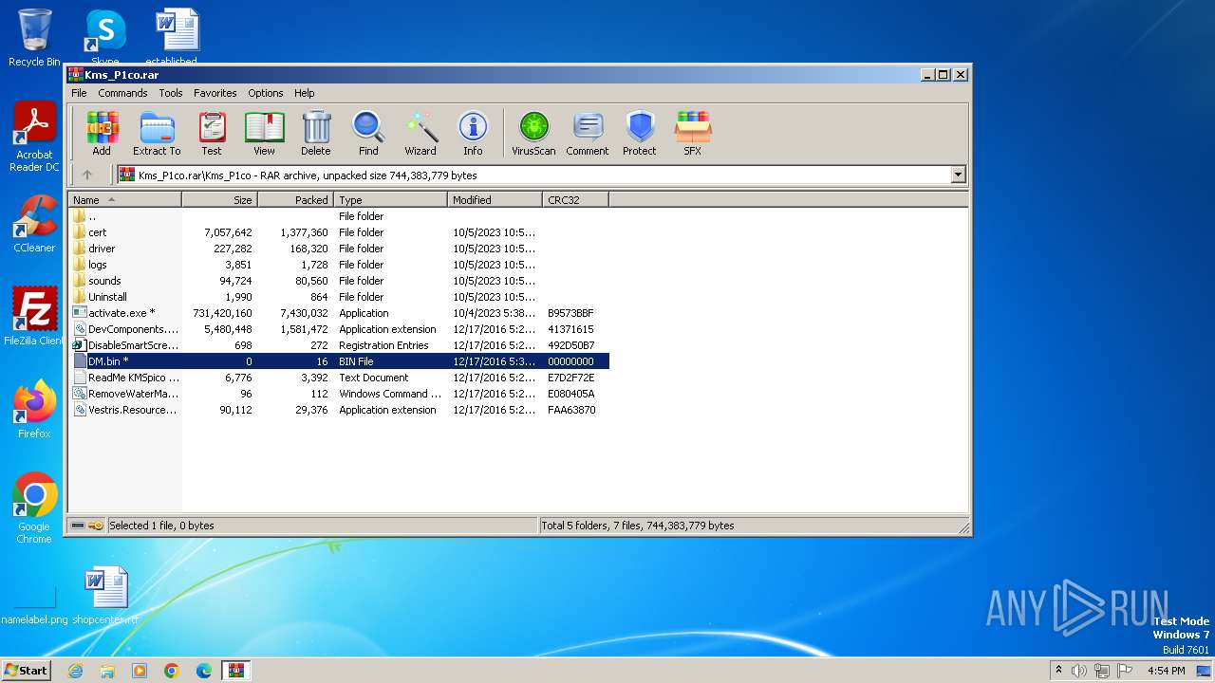
Task: Show archive Info icon
Action: (473, 134)
